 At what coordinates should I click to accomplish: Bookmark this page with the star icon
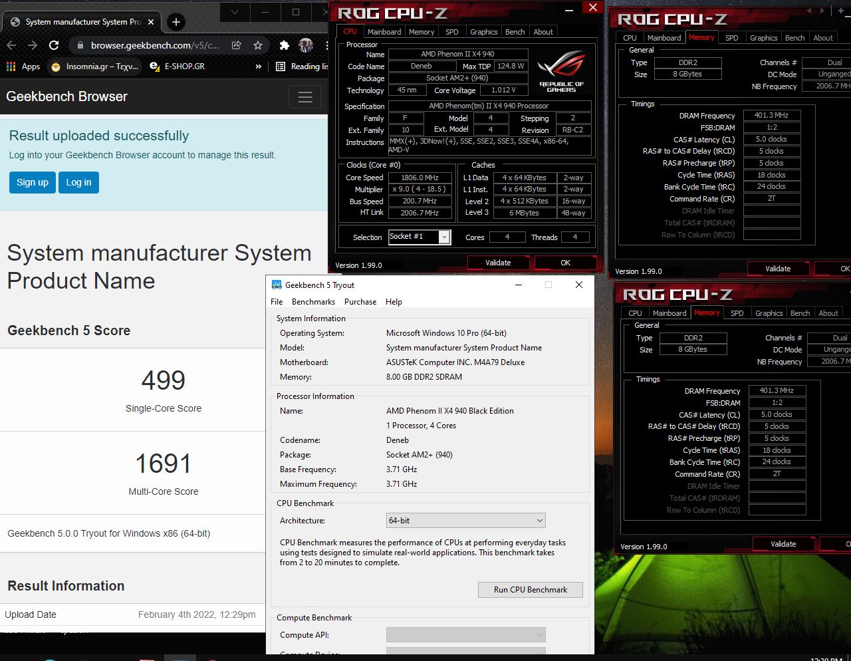(258, 45)
